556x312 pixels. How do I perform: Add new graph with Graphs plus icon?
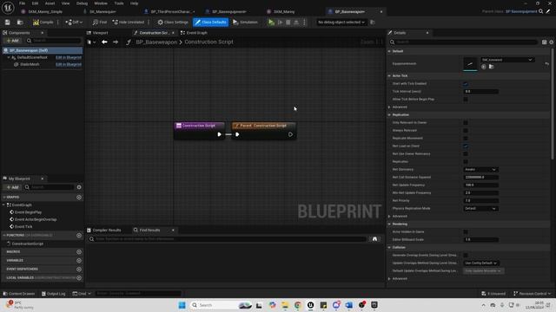pos(79,197)
